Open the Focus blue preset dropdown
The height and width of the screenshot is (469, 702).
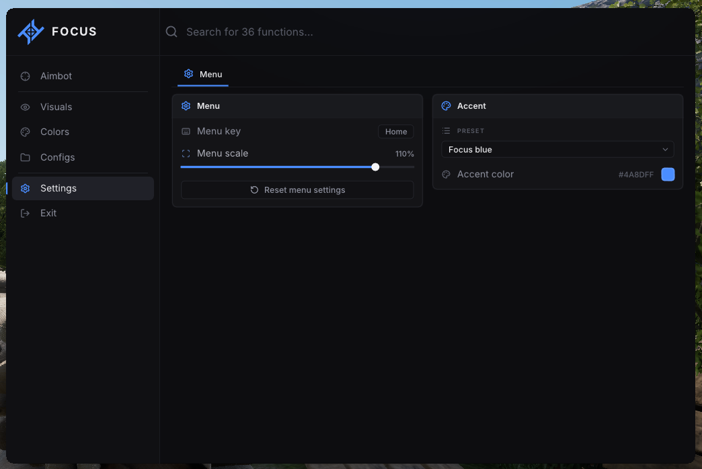click(x=557, y=149)
